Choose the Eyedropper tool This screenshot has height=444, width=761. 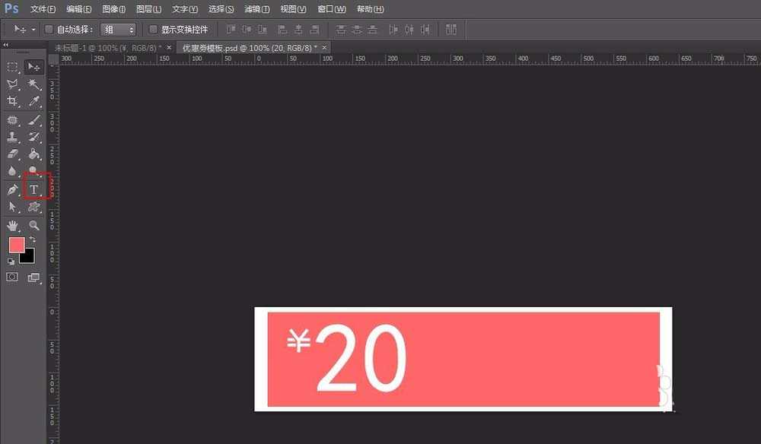click(34, 101)
